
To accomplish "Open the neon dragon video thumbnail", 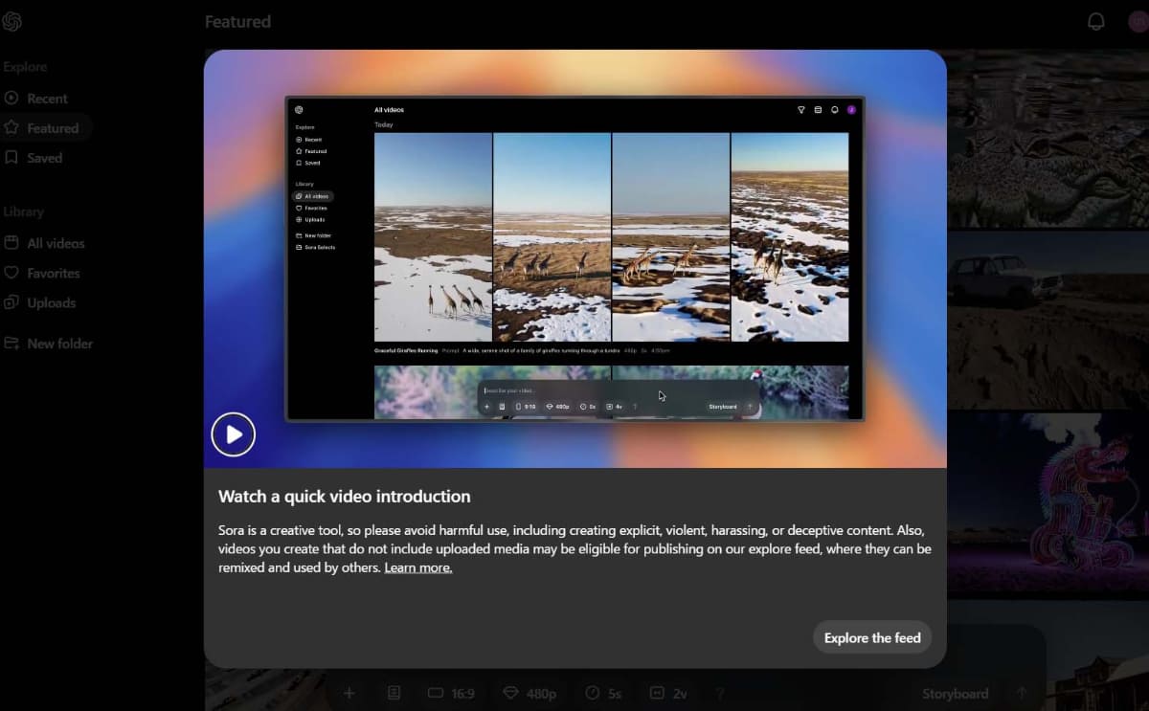I will 1048,504.
